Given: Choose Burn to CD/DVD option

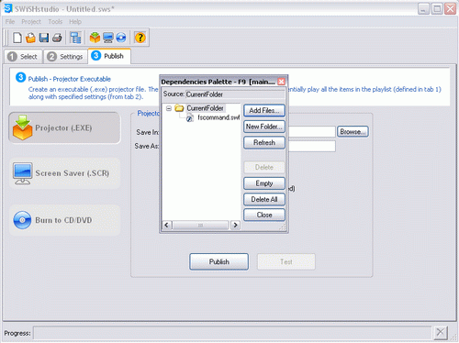Looking at the screenshot, I should click(x=64, y=220).
